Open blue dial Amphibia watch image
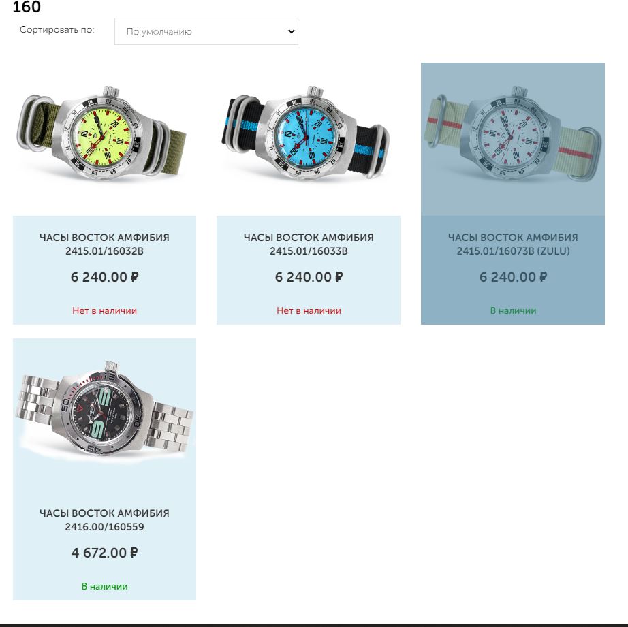The height and width of the screenshot is (627, 628). [x=306, y=132]
